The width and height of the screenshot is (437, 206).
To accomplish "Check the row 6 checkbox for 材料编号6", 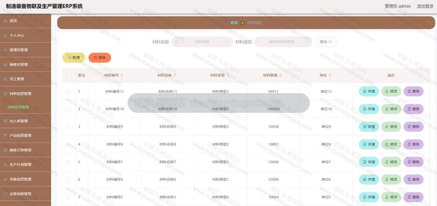I will click(69, 179).
